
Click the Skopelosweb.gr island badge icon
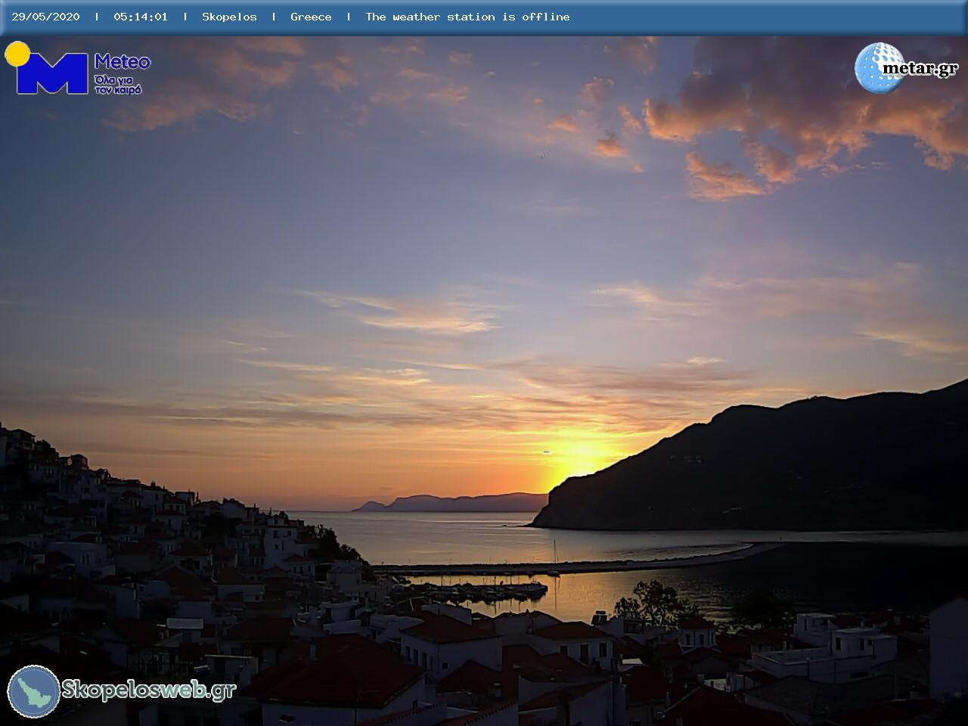pyautogui.click(x=33, y=691)
